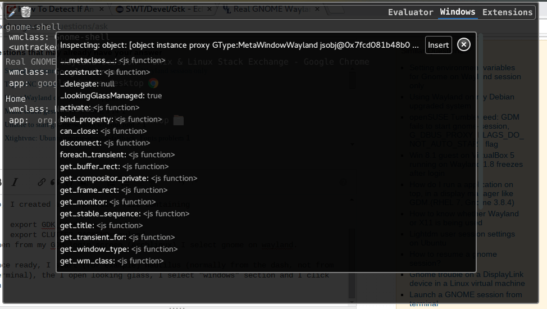Open 'Launch a GNOME session from terminal' link
This screenshot has height=309, width=547.
466,299
